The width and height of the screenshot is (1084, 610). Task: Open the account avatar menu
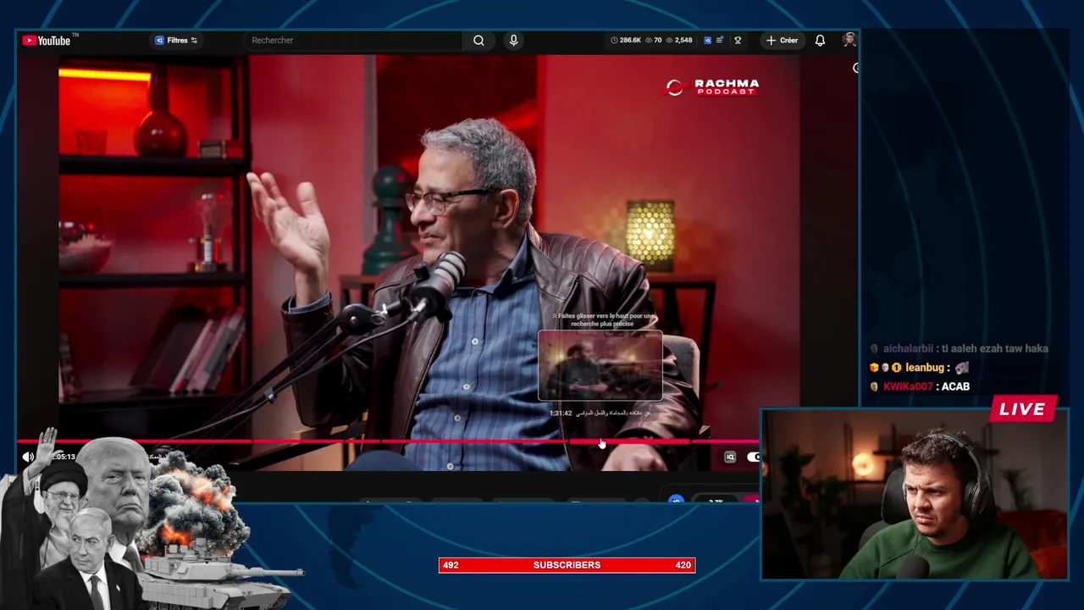(849, 40)
